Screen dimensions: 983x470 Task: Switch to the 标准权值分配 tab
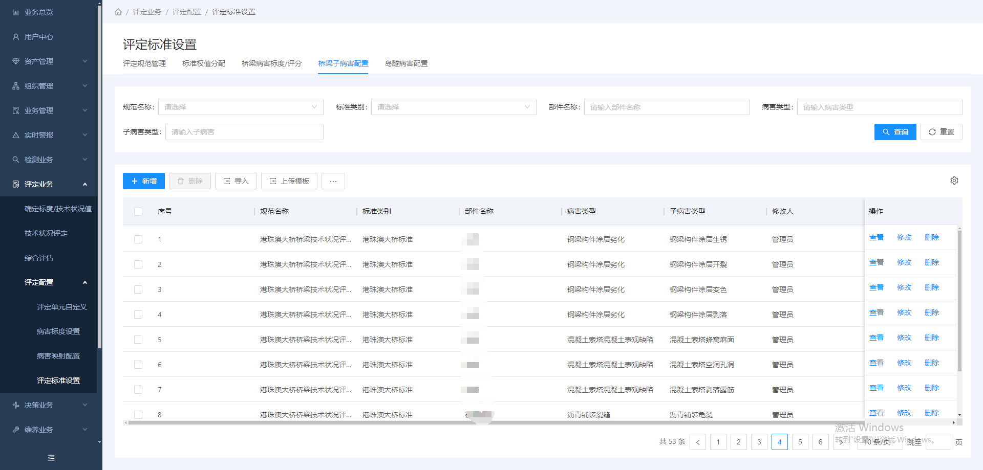point(204,63)
